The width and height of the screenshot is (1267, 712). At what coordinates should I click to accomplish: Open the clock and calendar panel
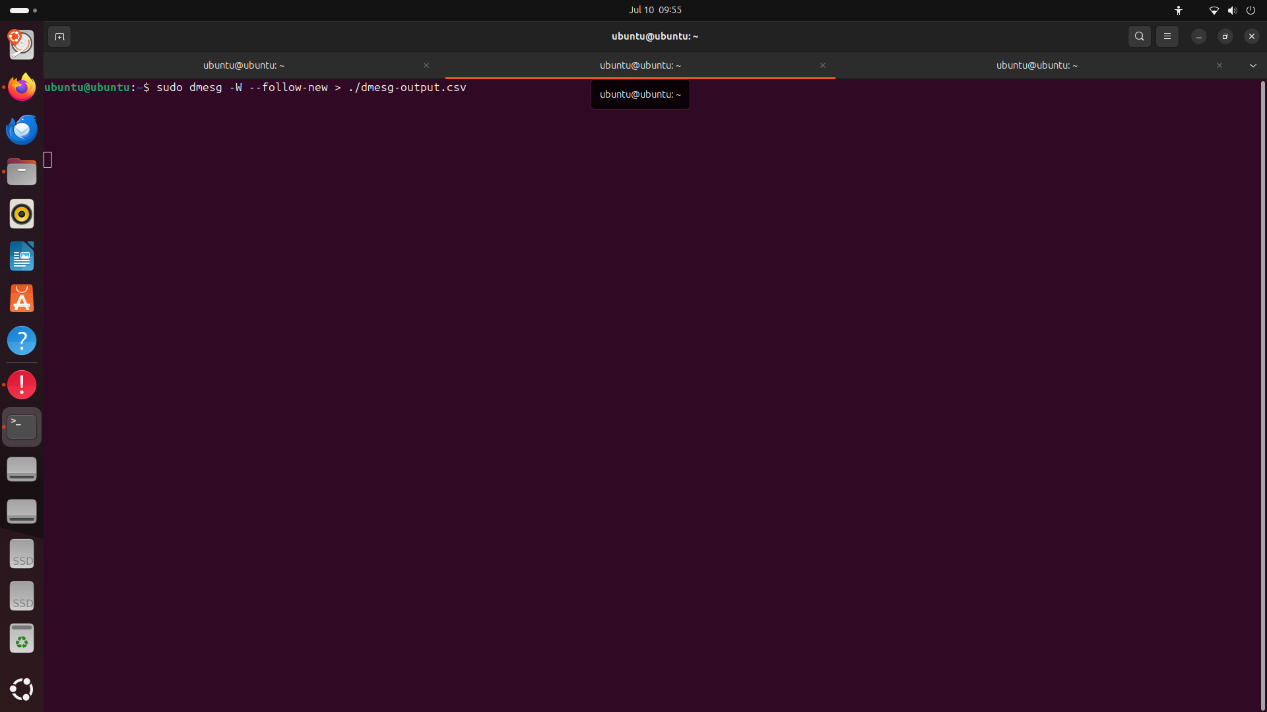(x=655, y=10)
